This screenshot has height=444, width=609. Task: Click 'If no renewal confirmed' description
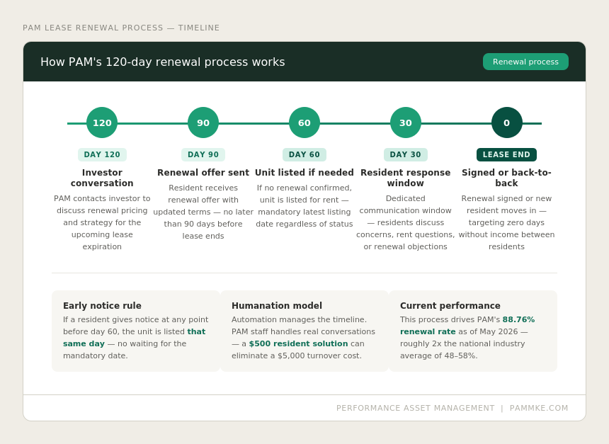(x=304, y=206)
